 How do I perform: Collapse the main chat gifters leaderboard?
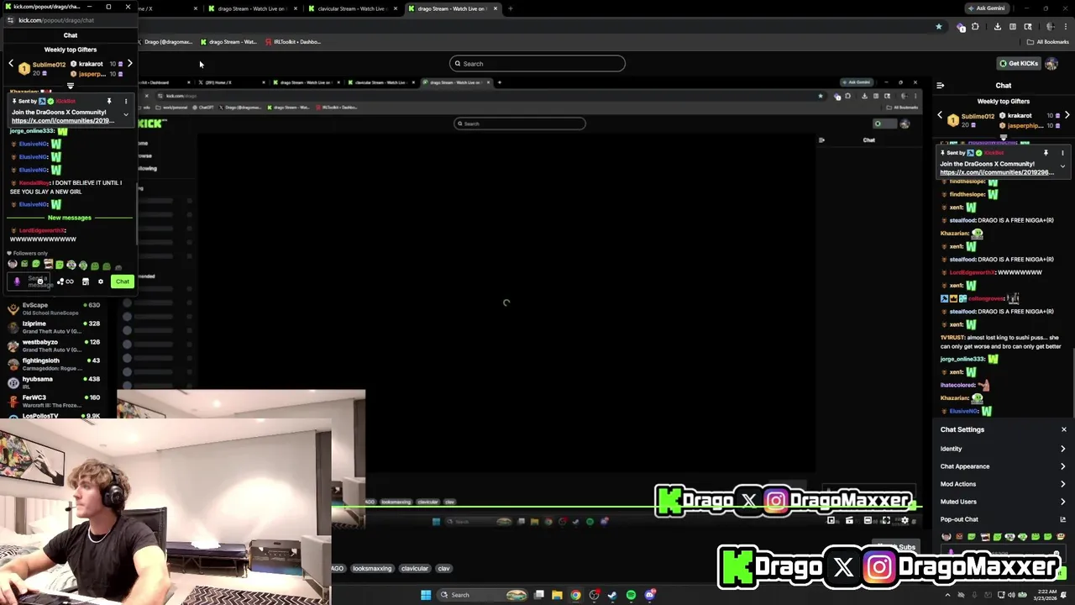click(1004, 137)
